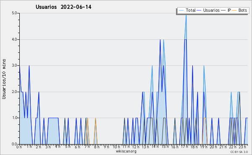Select the 'Total' legend entry
The width and height of the screenshot is (252, 155).
click(187, 10)
